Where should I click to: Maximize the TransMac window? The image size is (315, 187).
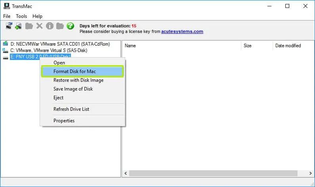pos(287,6)
